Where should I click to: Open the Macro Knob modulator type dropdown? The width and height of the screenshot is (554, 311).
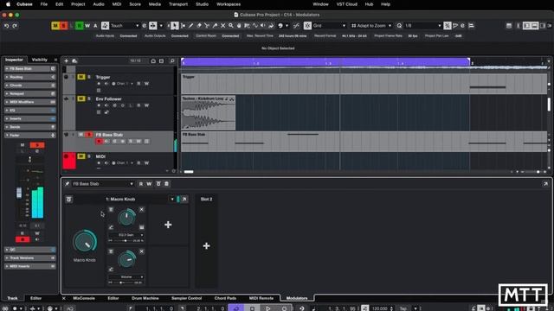click(172, 200)
